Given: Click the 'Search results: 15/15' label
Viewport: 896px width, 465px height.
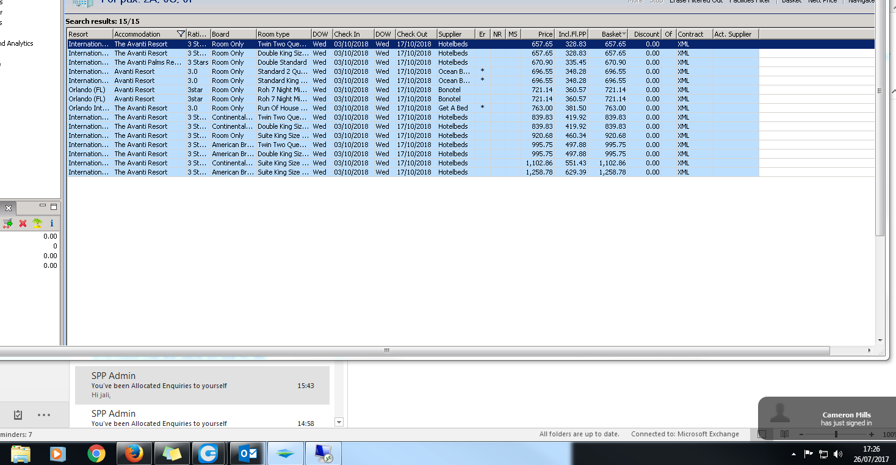Looking at the screenshot, I should (x=103, y=21).
